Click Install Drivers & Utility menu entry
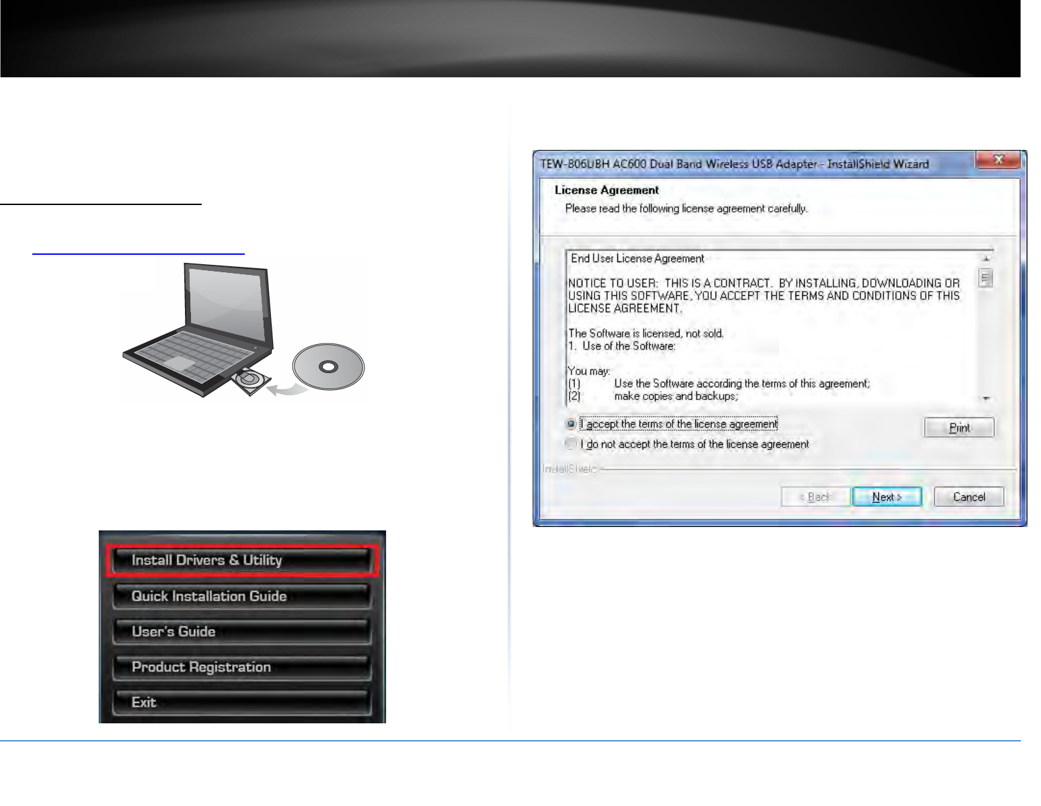The image size is (1041, 806). (x=242, y=561)
